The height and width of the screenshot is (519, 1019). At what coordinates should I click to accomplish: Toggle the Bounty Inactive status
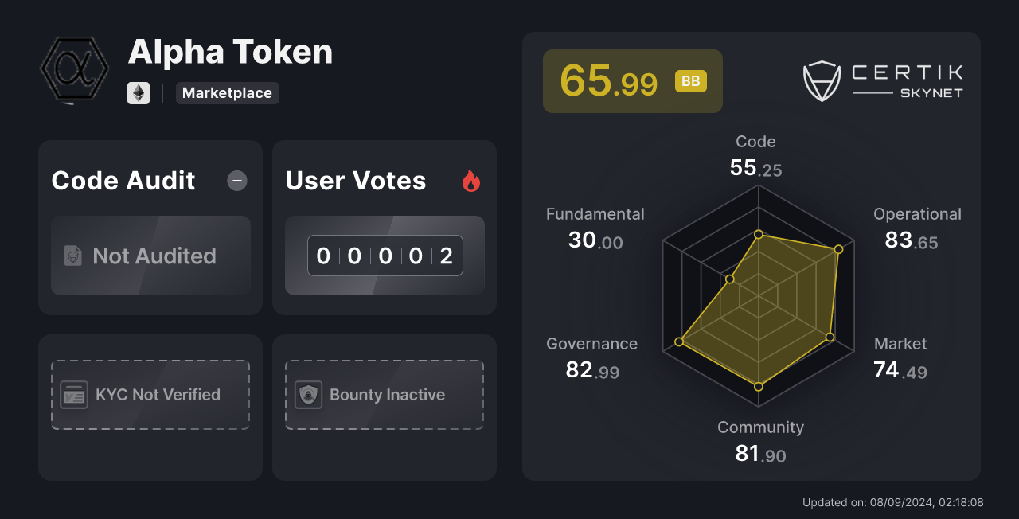[384, 394]
